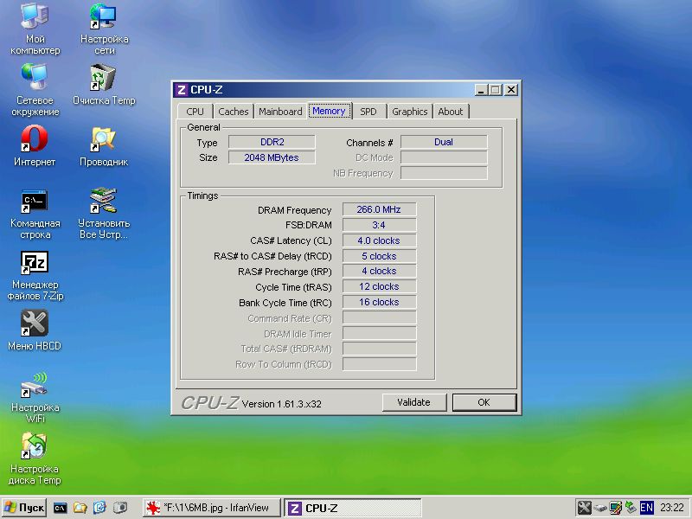The width and height of the screenshot is (692, 519).
Task: Click the Channels # field Dual
Action: [x=444, y=142]
